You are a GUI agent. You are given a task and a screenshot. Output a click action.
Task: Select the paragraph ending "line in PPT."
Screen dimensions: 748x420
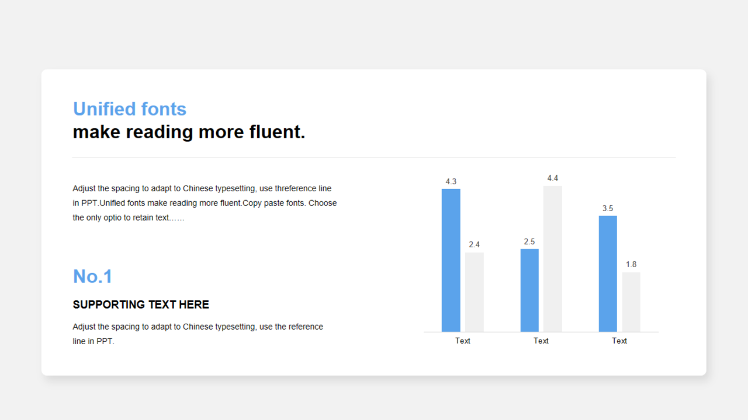(x=198, y=334)
